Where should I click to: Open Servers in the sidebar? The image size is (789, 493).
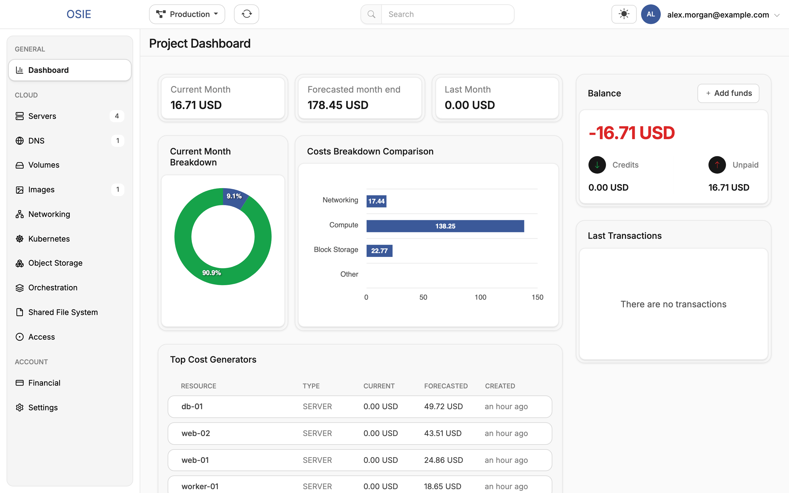click(70, 116)
